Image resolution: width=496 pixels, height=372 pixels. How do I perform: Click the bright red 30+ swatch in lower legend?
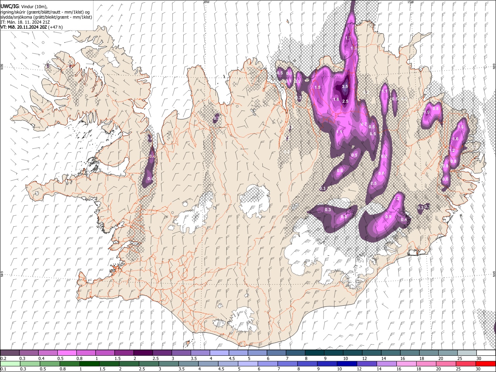pos(486,363)
